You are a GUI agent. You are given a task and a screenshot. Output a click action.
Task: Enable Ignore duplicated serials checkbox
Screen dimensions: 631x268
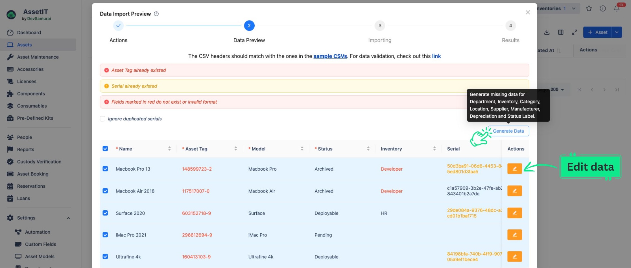pyautogui.click(x=103, y=119)
